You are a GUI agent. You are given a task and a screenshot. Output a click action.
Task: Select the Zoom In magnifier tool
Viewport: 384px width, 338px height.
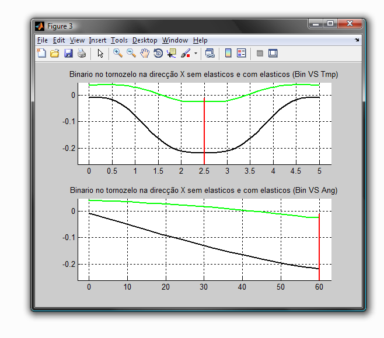coord(118,54)
